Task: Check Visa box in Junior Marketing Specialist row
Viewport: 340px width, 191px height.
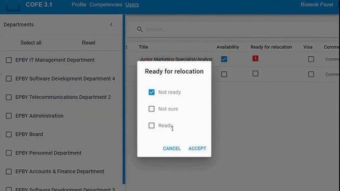Action: click(x=311, y=59)
